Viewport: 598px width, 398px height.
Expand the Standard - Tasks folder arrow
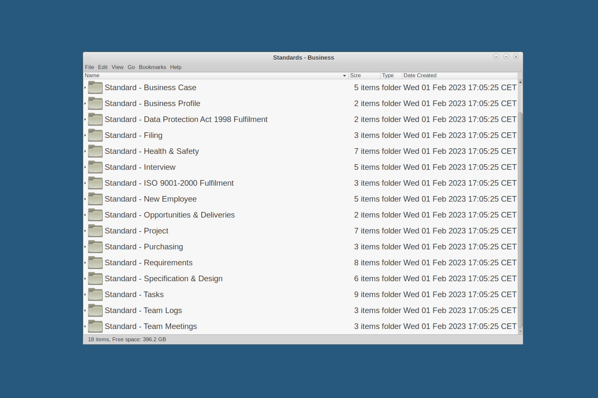coord(85,295)
